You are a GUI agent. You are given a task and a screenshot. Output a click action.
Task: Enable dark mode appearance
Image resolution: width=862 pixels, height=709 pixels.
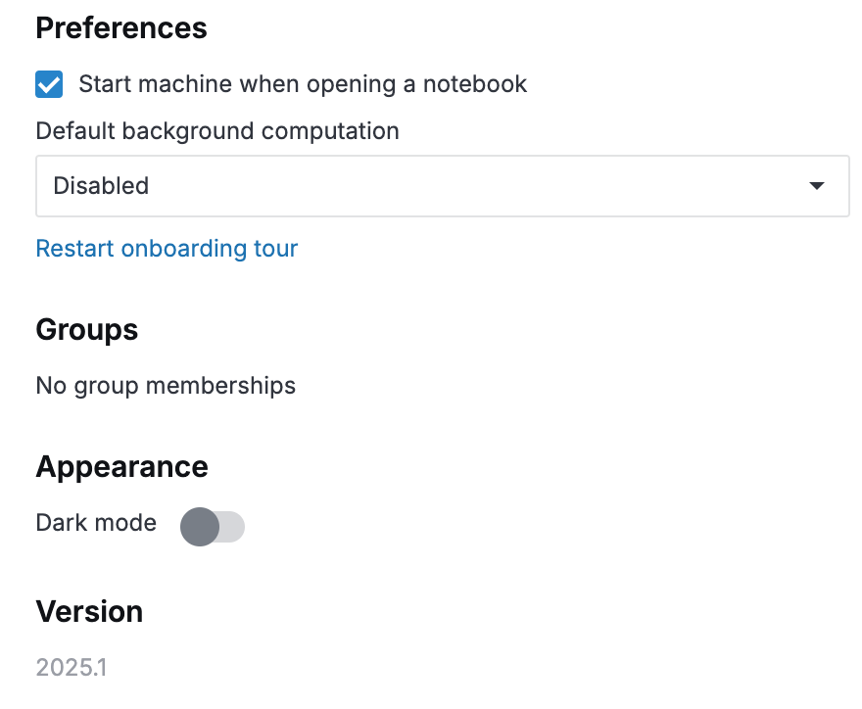[x=212, y=527]
